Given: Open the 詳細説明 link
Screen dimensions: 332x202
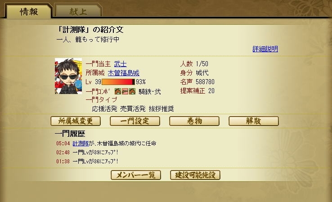Looking at the screenshot, I should click(265, 49).
